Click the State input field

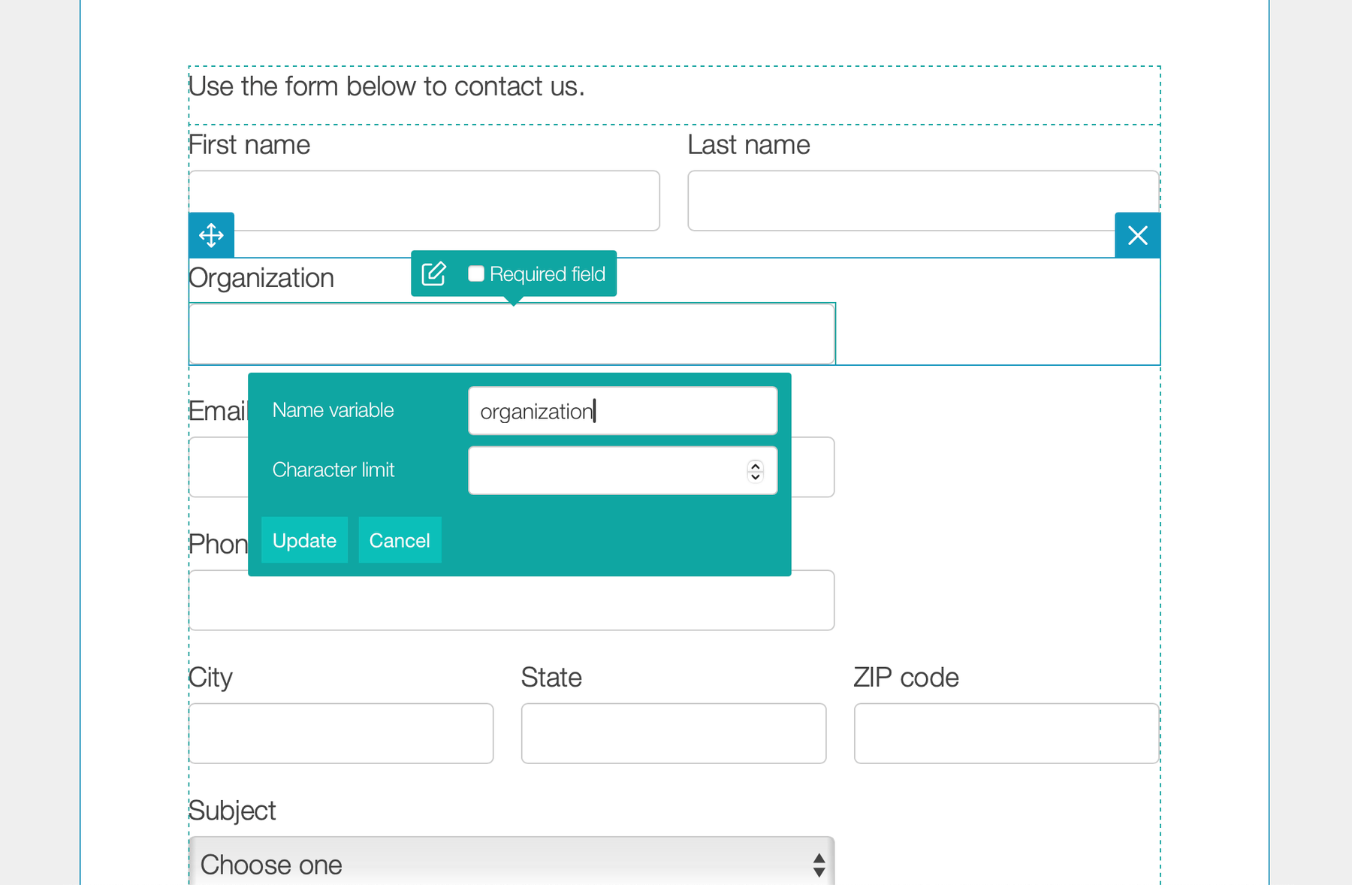[673, 732]
